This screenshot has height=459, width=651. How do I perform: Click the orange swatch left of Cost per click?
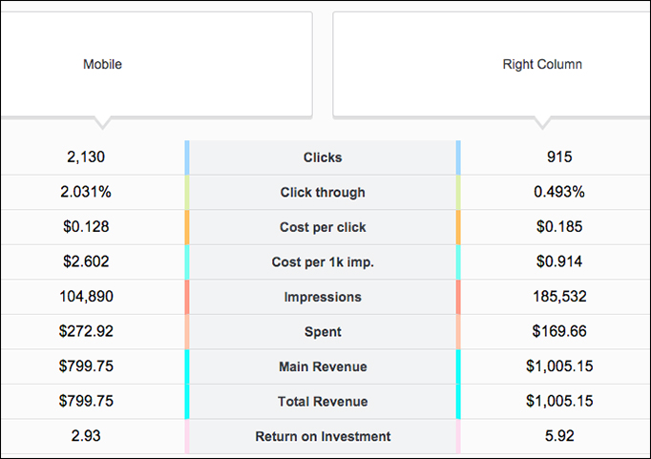(187, 227)
